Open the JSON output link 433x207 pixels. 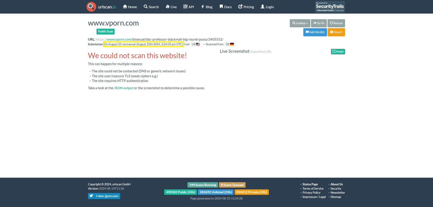[x=123, y=88]
